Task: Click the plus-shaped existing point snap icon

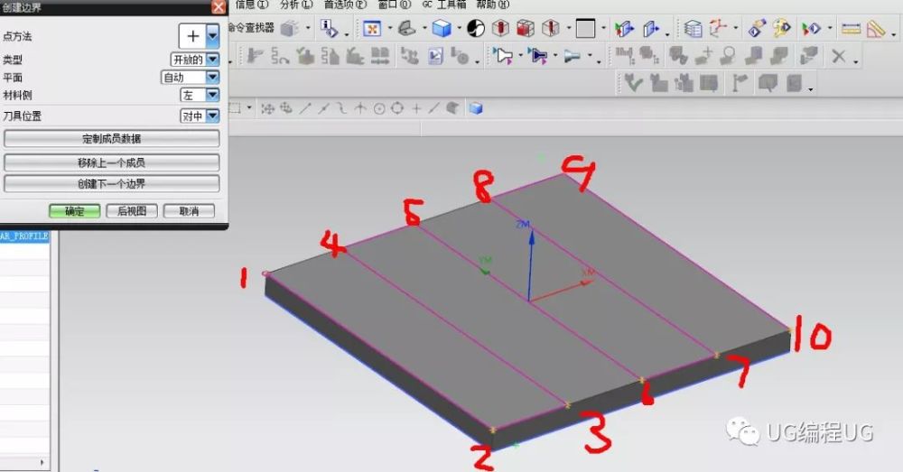Action: pyautogui.click(x=416, y=108)
